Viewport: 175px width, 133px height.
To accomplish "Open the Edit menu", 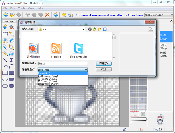I will (13, 8).
